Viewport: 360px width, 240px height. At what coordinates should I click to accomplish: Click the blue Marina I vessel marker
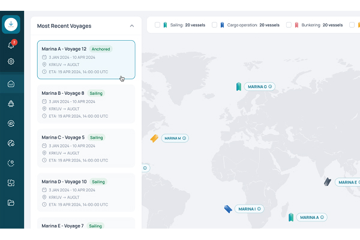[x=228, y=209]
